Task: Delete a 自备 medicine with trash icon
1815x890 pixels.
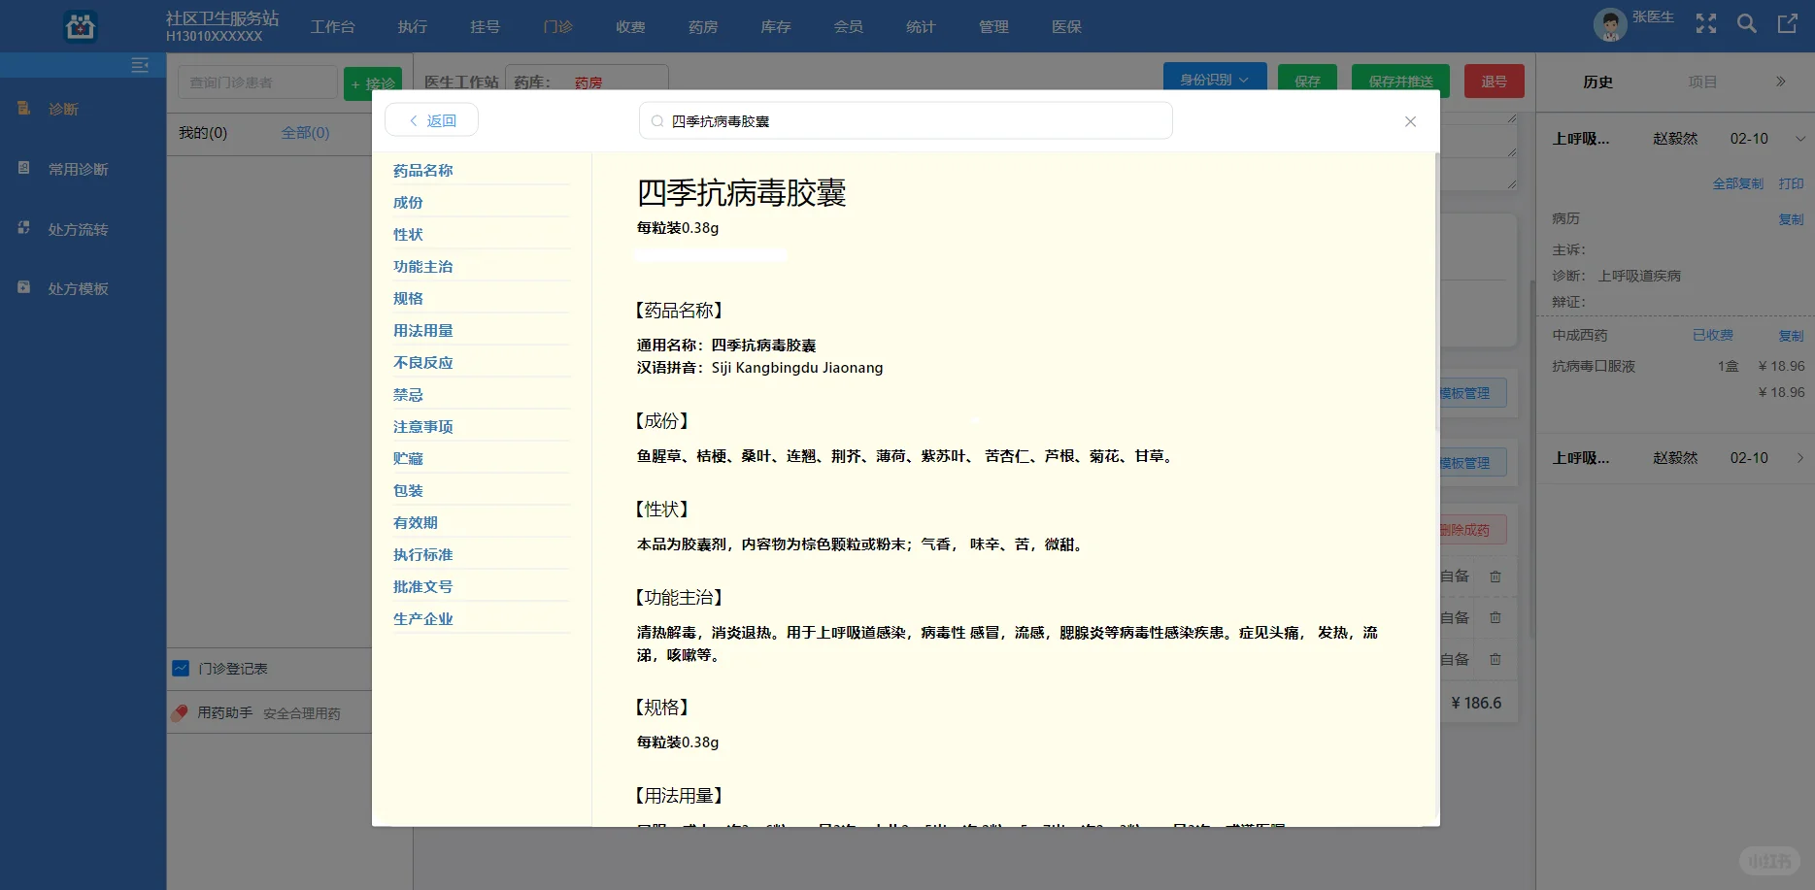Action: click(x=1495, y=576)
